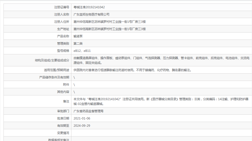Click the 注册人名称 label

tap(62, 15)
